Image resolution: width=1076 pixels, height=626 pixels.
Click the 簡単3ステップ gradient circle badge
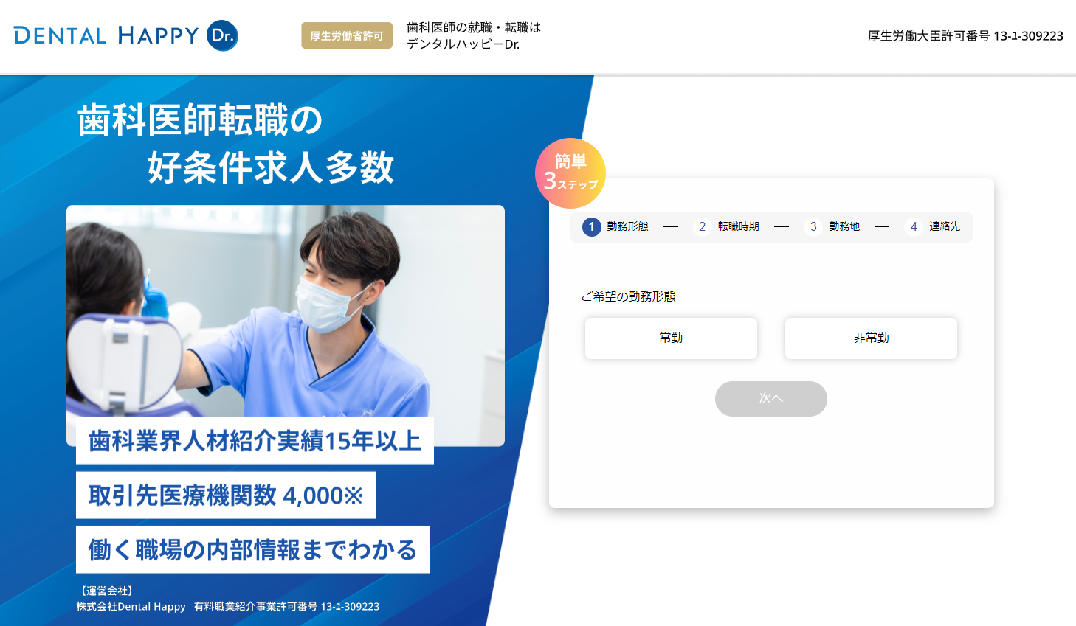click(x=570, y=173)
